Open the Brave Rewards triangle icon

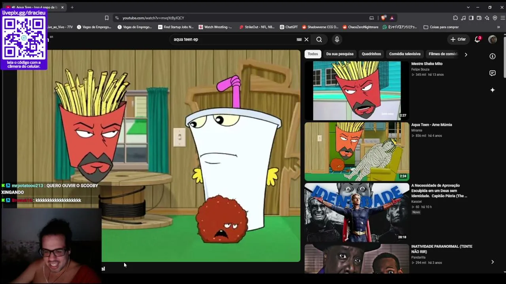click(392, 18)
